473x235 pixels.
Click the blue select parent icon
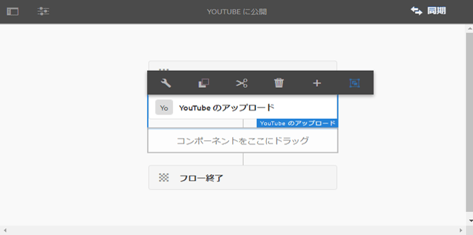(354, 83)
